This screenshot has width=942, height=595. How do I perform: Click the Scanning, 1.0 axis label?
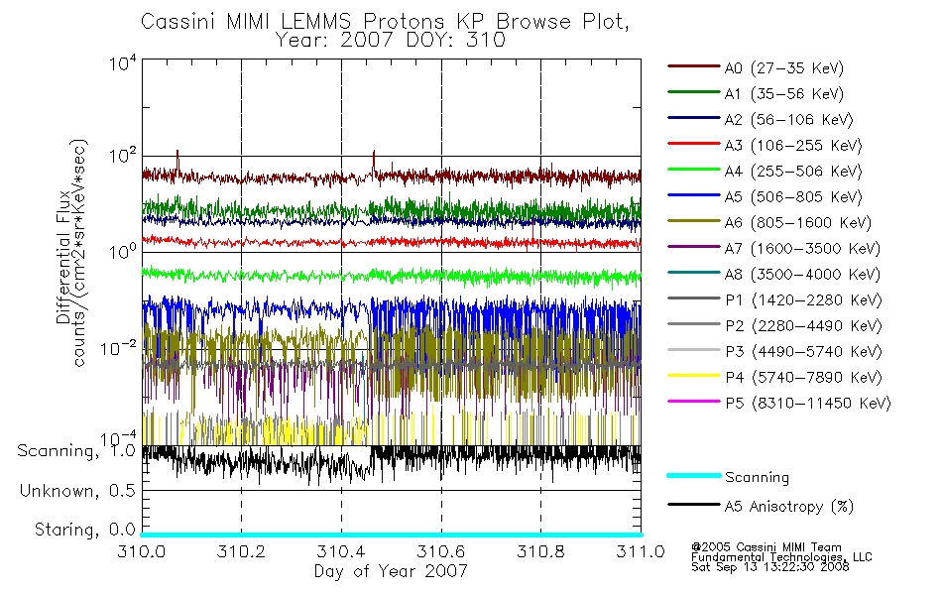(76, 451)
